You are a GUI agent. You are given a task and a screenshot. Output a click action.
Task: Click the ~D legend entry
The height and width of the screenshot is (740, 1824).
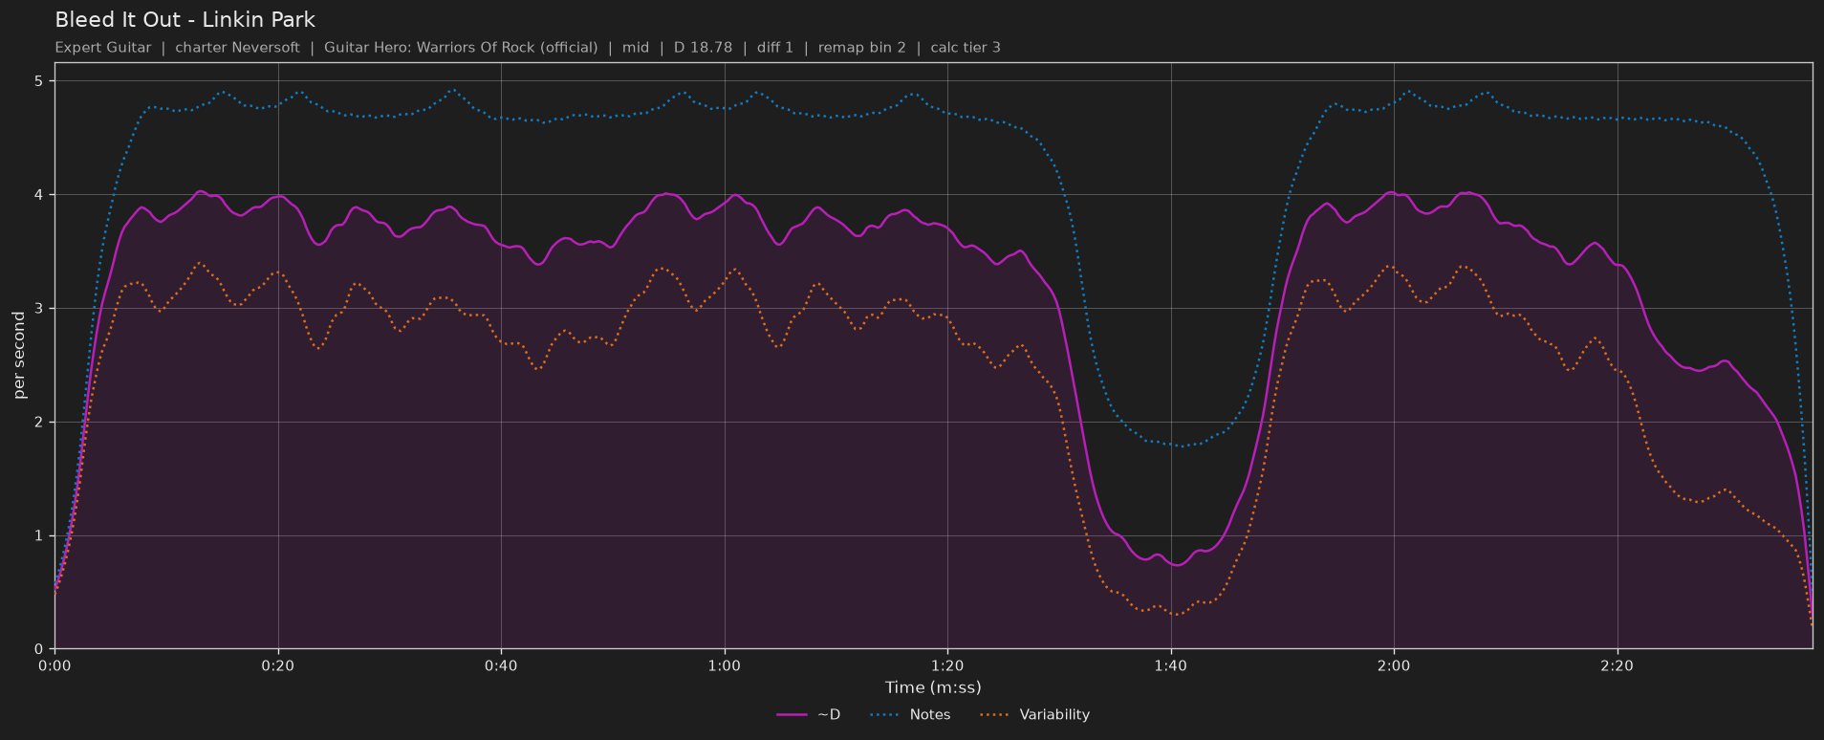click(x=809, y=715)
